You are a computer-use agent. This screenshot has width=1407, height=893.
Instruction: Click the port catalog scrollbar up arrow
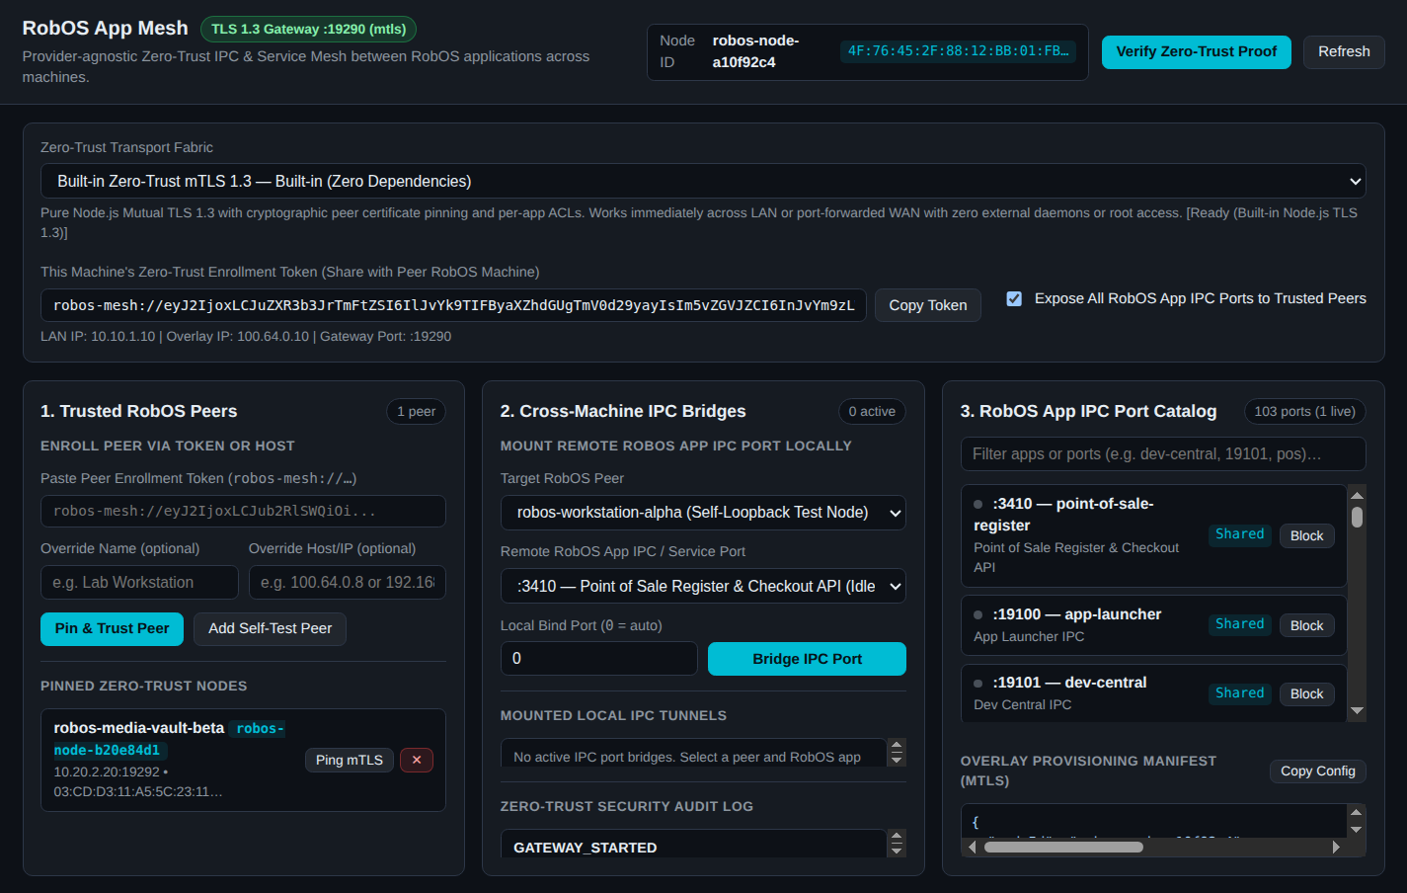point(1357,495)
